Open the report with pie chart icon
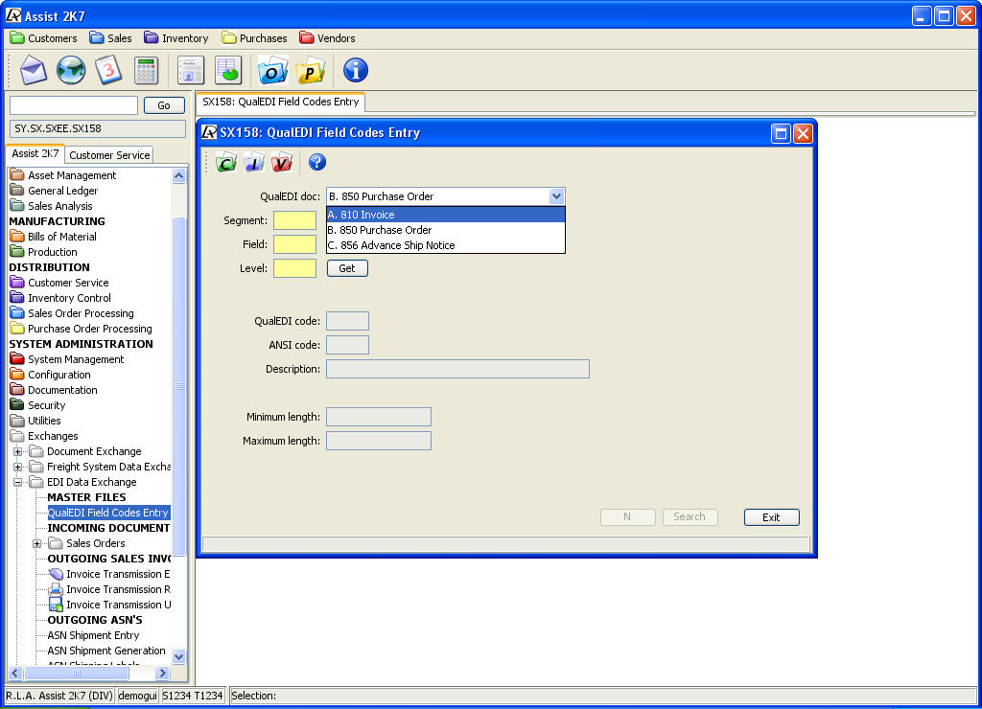Viewport: 982px width, 709px height. 228,70
